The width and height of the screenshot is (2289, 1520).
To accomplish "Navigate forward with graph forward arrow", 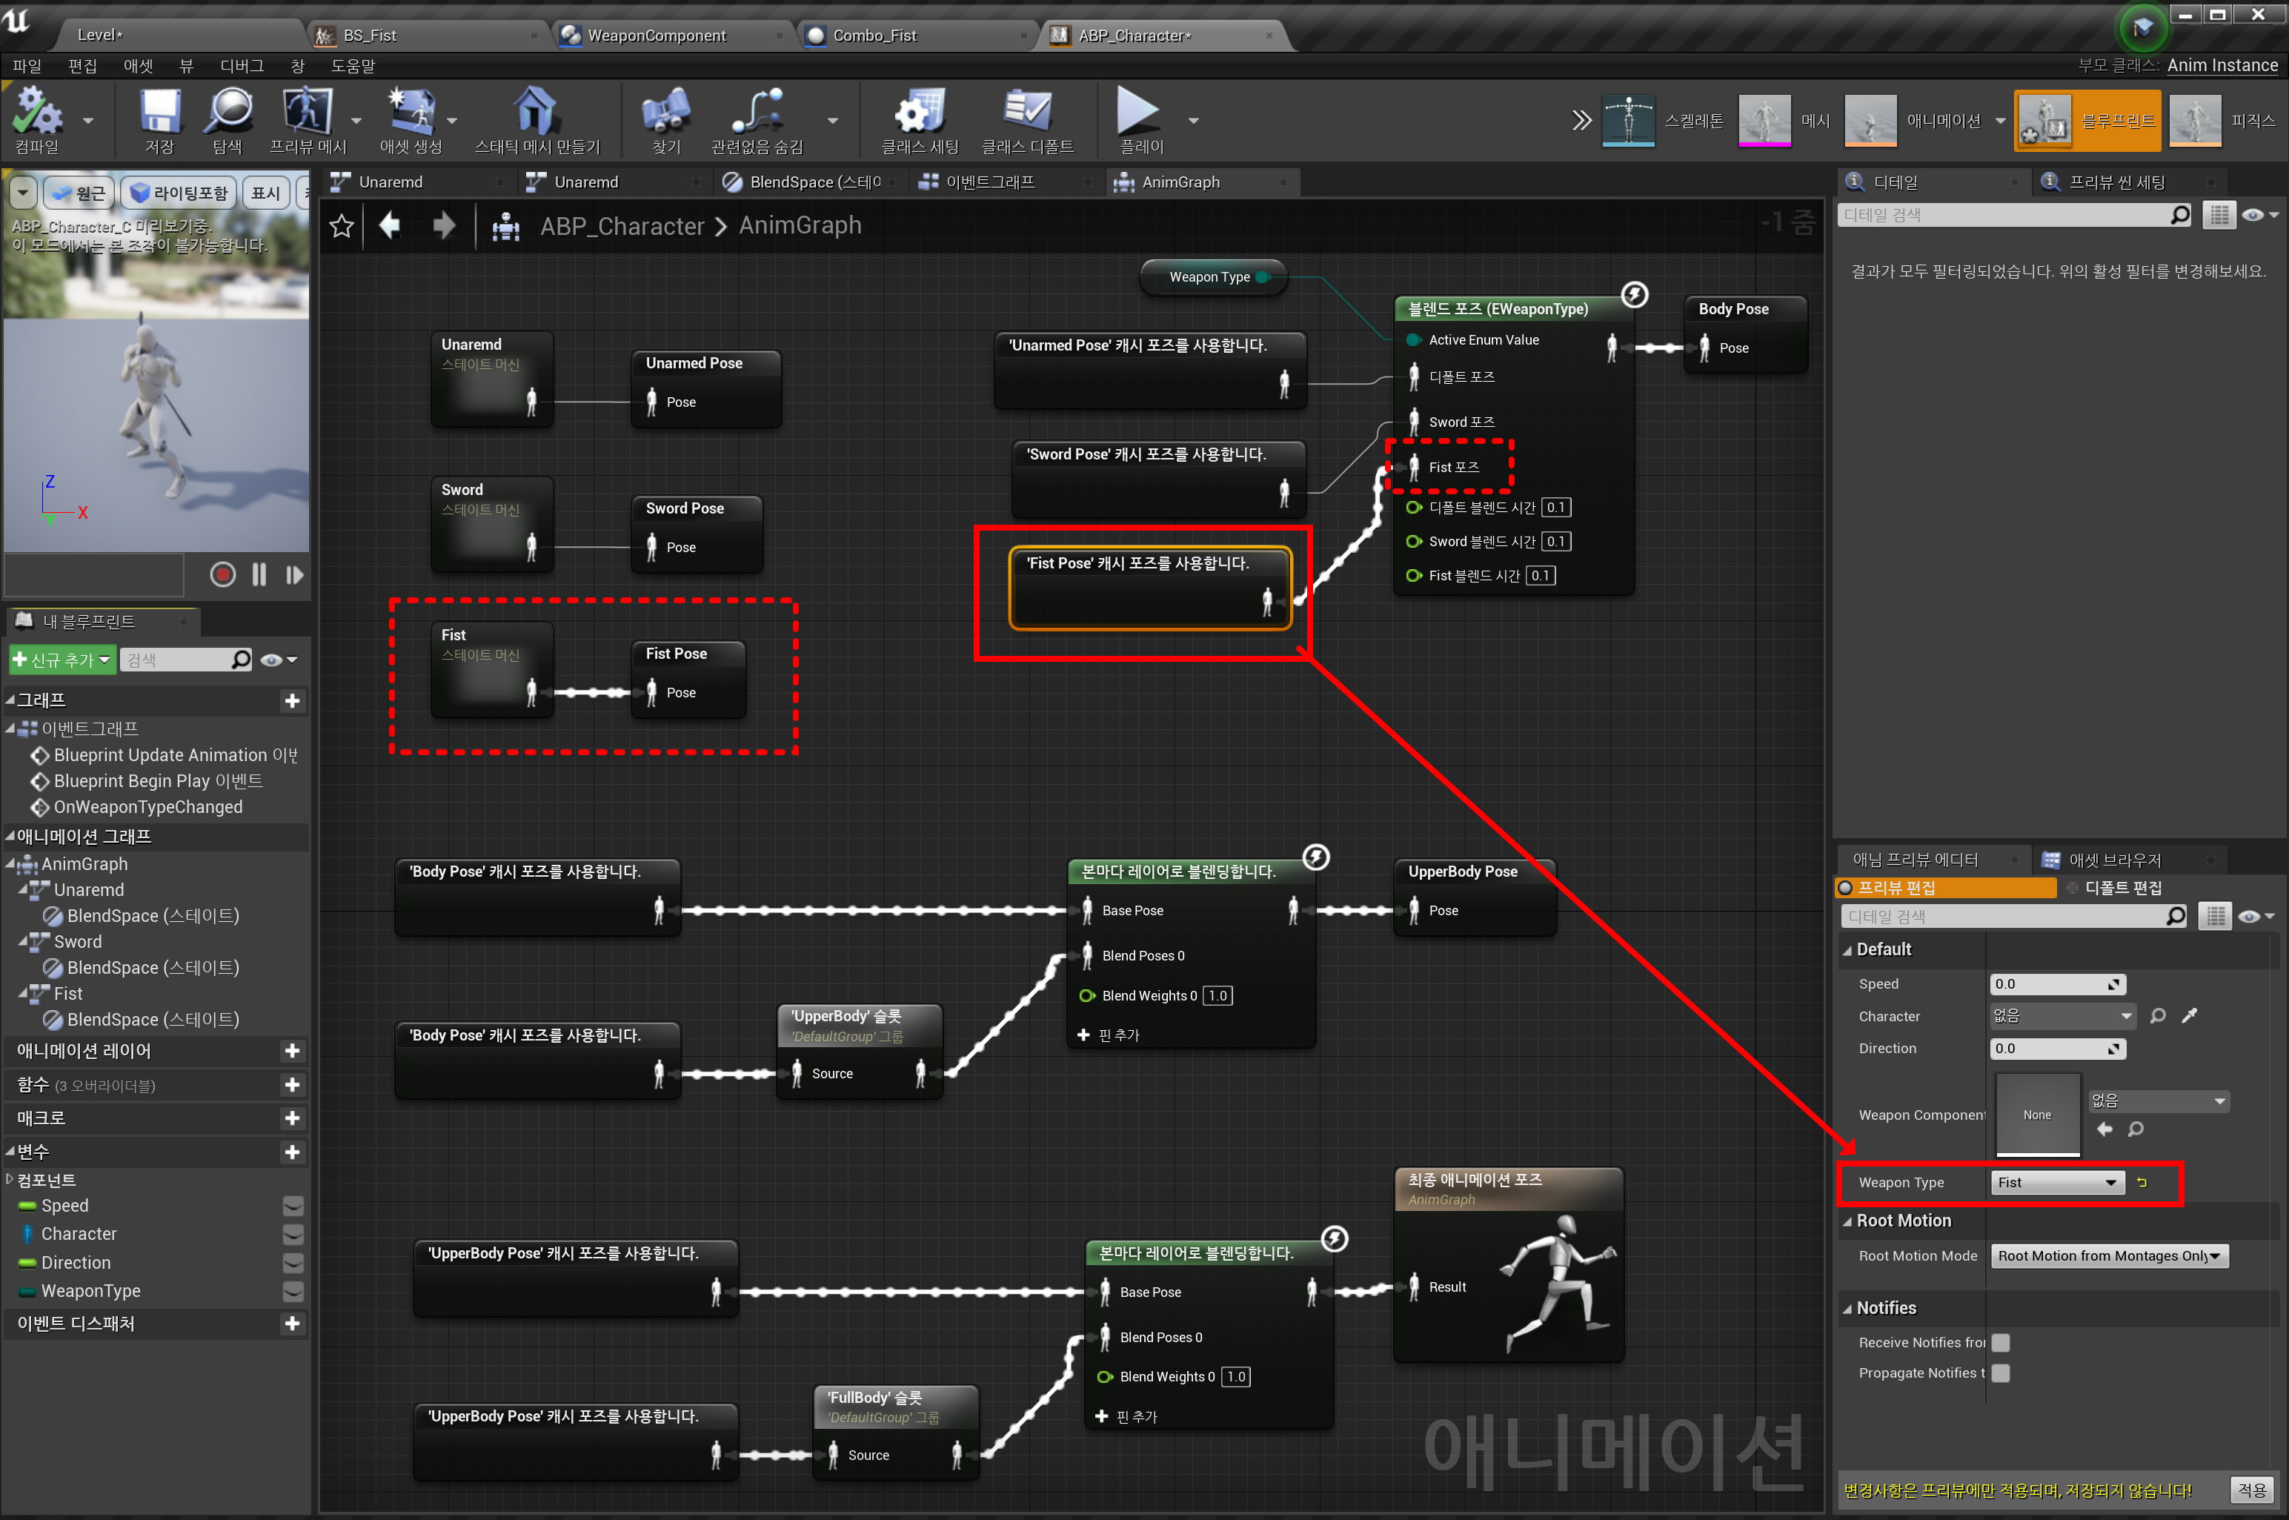I will tap(444, 226).
